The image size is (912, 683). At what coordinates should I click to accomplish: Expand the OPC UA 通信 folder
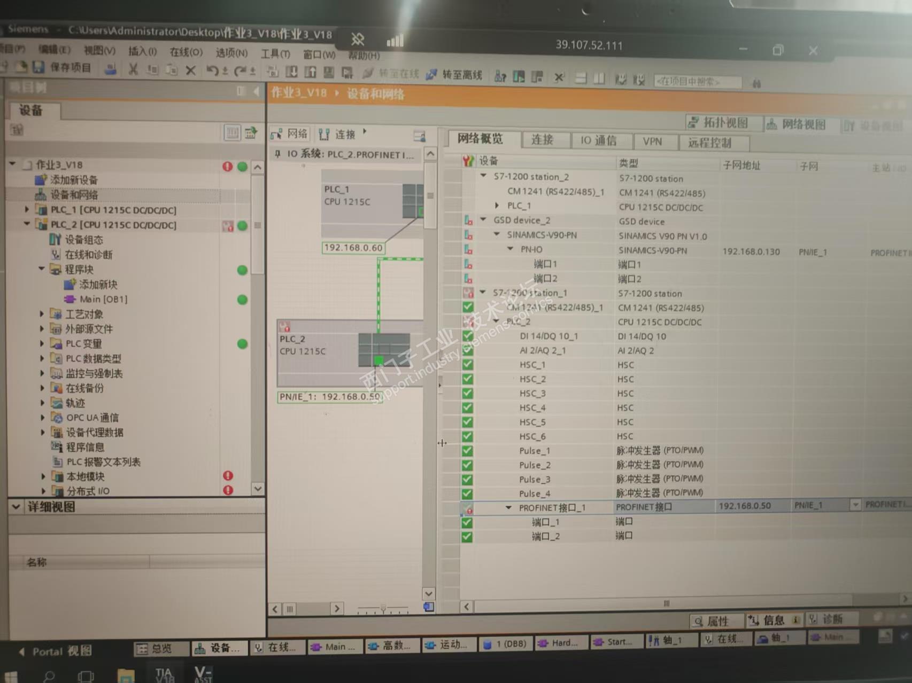pos(42,418)
